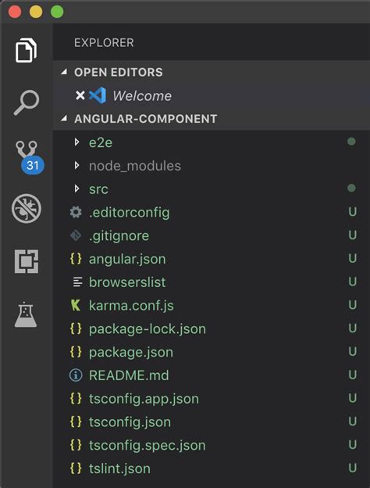Click the braces icon of package.json
The width and height of the screenshot is (370, 488).
tap(76, 352)
